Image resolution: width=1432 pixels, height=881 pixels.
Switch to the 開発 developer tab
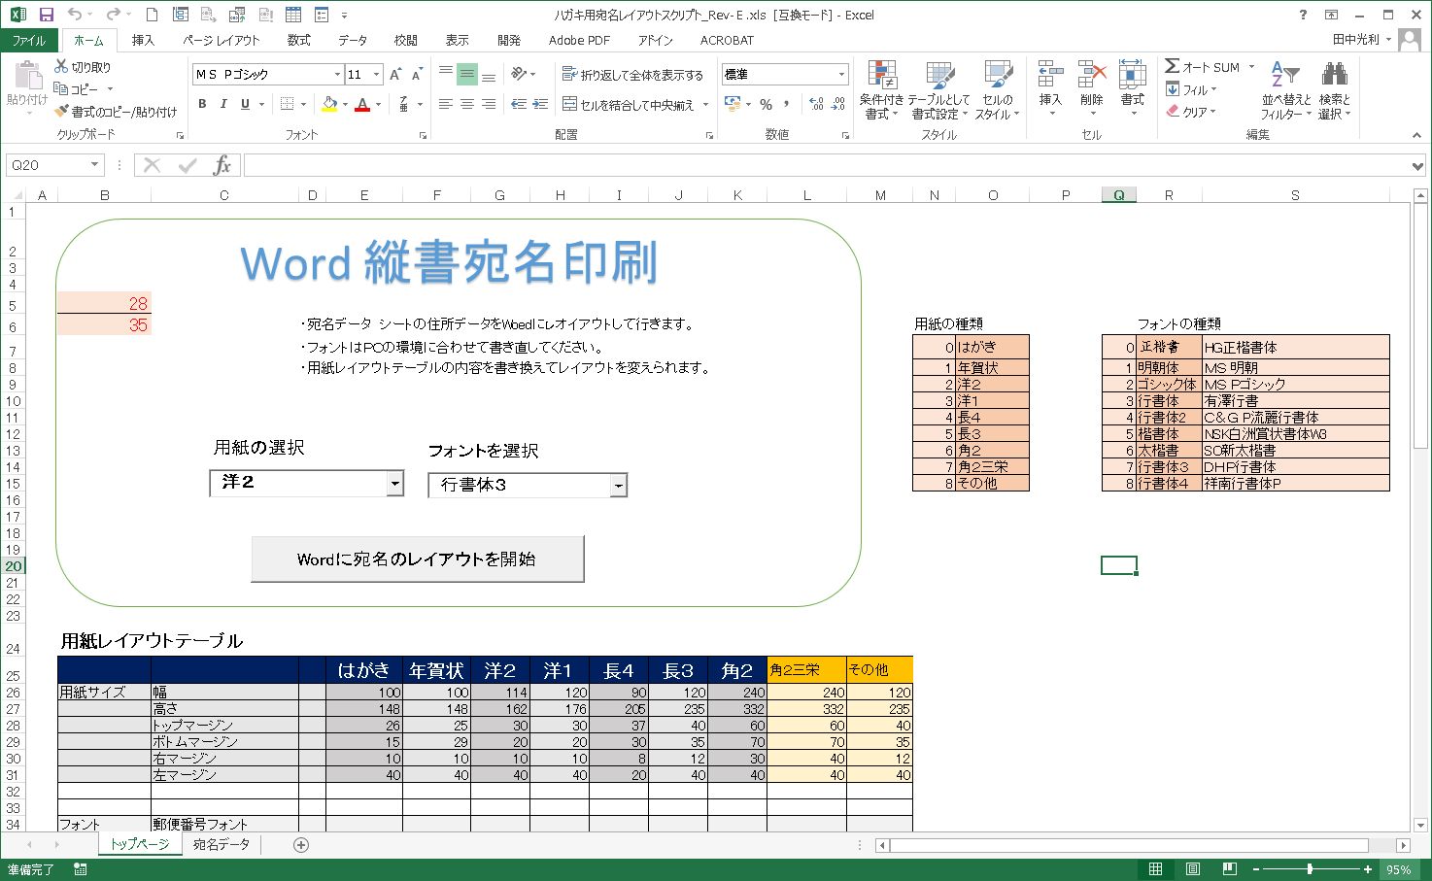click(508, 40)
